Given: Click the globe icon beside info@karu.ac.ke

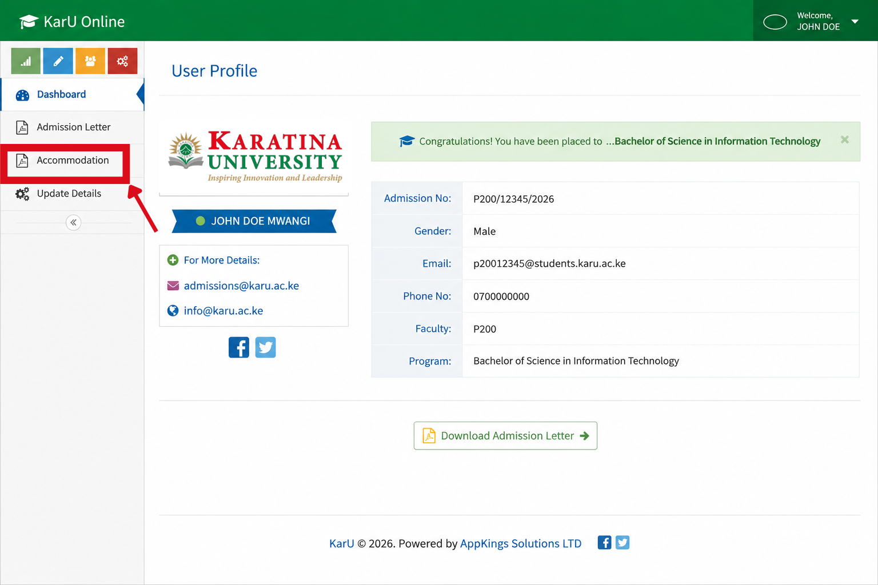Looking at the screenshot, I should click(x=173, y=311).
